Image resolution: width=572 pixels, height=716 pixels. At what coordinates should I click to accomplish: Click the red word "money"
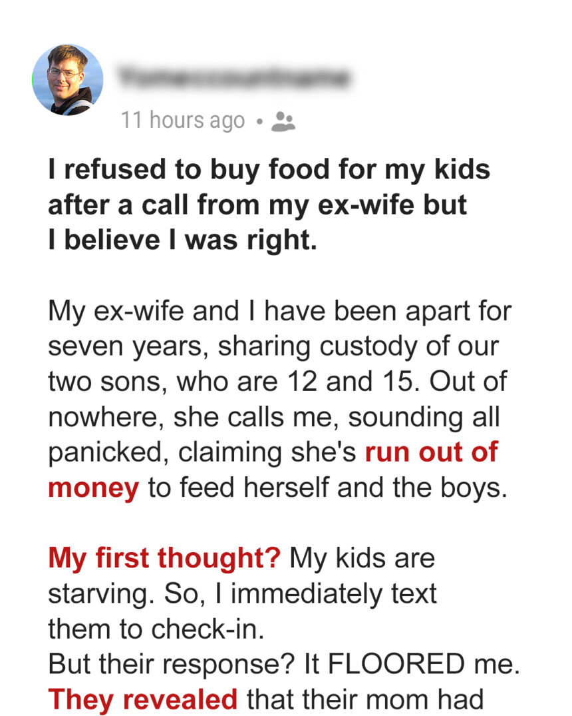point(93,488)
